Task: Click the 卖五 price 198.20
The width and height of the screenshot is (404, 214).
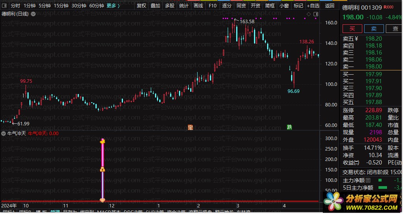Action: (373, 39)
